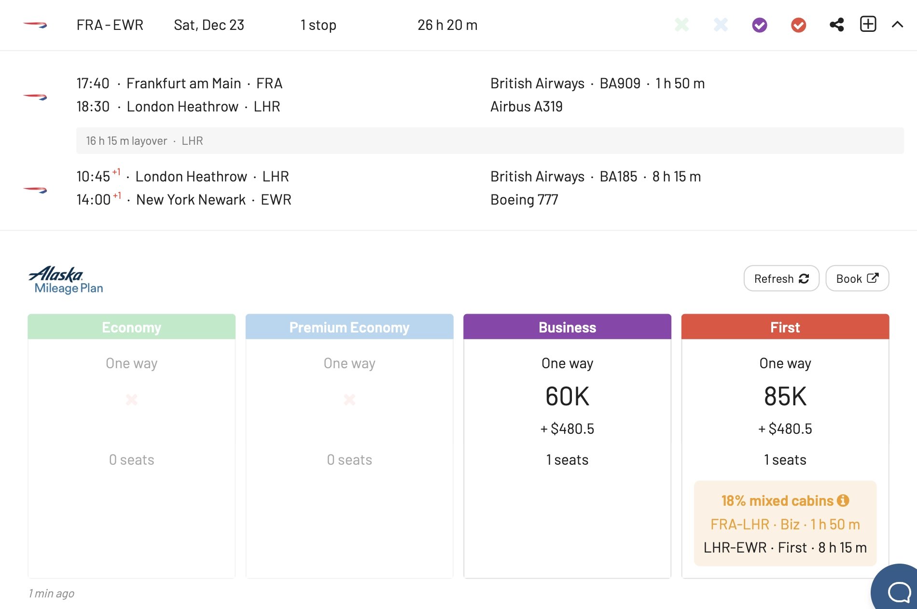Click the share icon in header row

point(837,25)
